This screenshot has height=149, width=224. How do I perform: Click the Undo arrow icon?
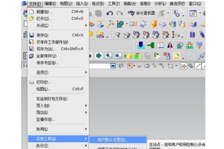(x=110, y=13)
